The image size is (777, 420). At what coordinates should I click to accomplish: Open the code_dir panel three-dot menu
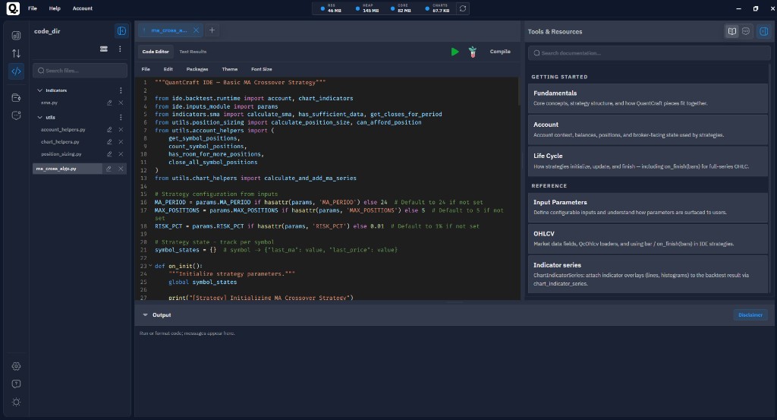click(x=120, y=49)
